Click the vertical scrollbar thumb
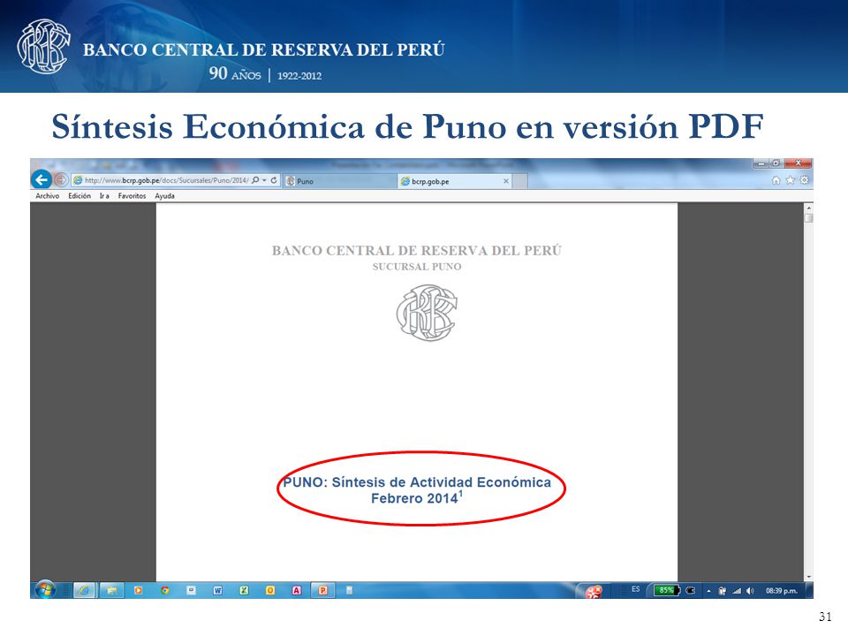The height and width of the screenshot is (636, 848). coord(809,218)
